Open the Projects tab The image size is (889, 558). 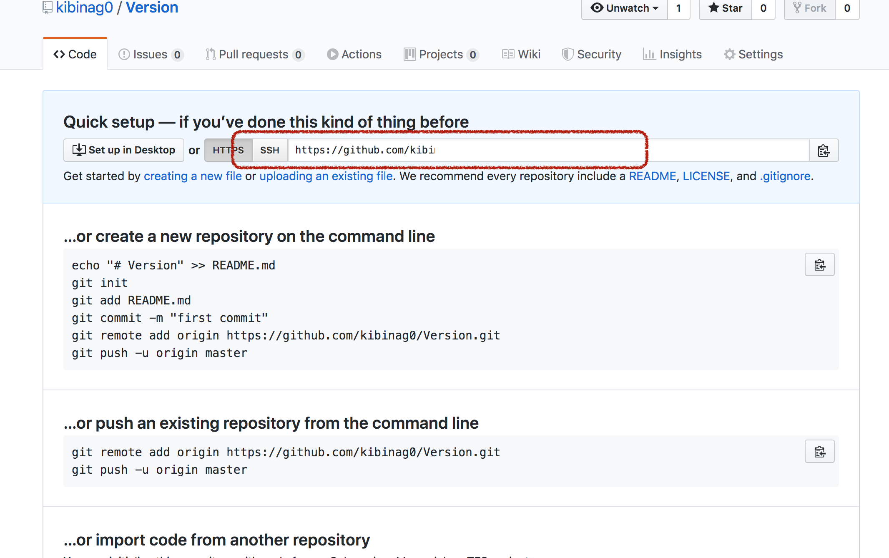pos(441,54)
